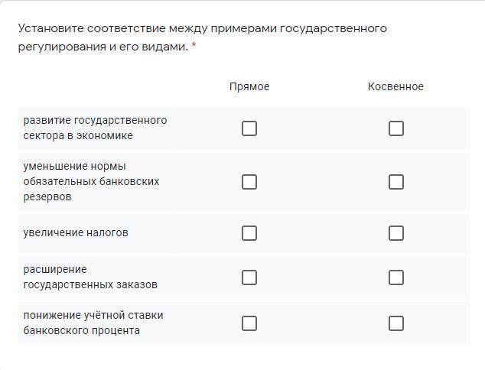Tick Прямое for увеличение налогов

click(x=249, y=233)
